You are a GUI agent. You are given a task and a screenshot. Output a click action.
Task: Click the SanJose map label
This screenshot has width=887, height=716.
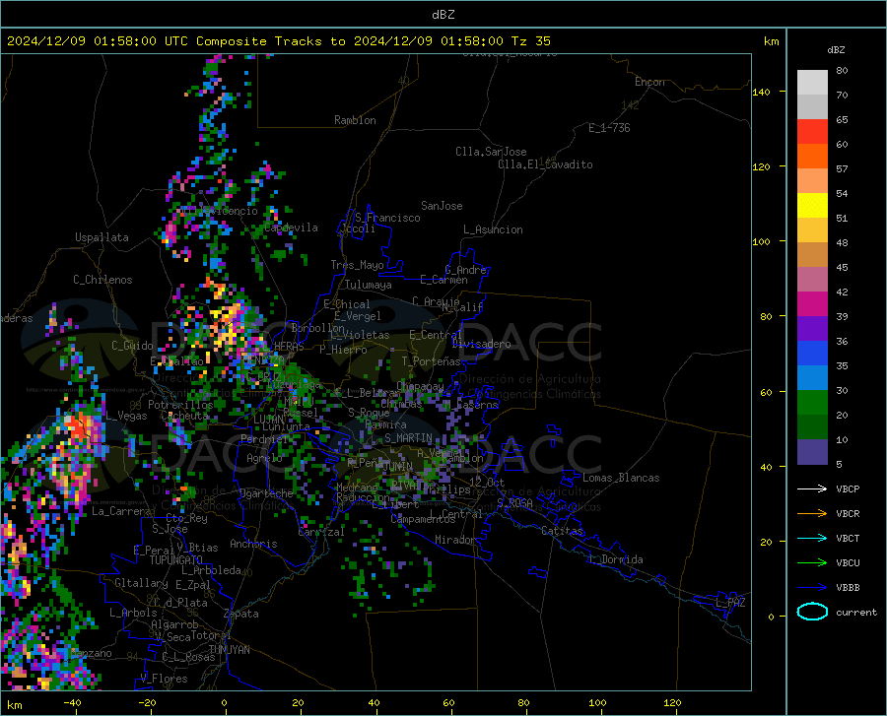[442, 206]
